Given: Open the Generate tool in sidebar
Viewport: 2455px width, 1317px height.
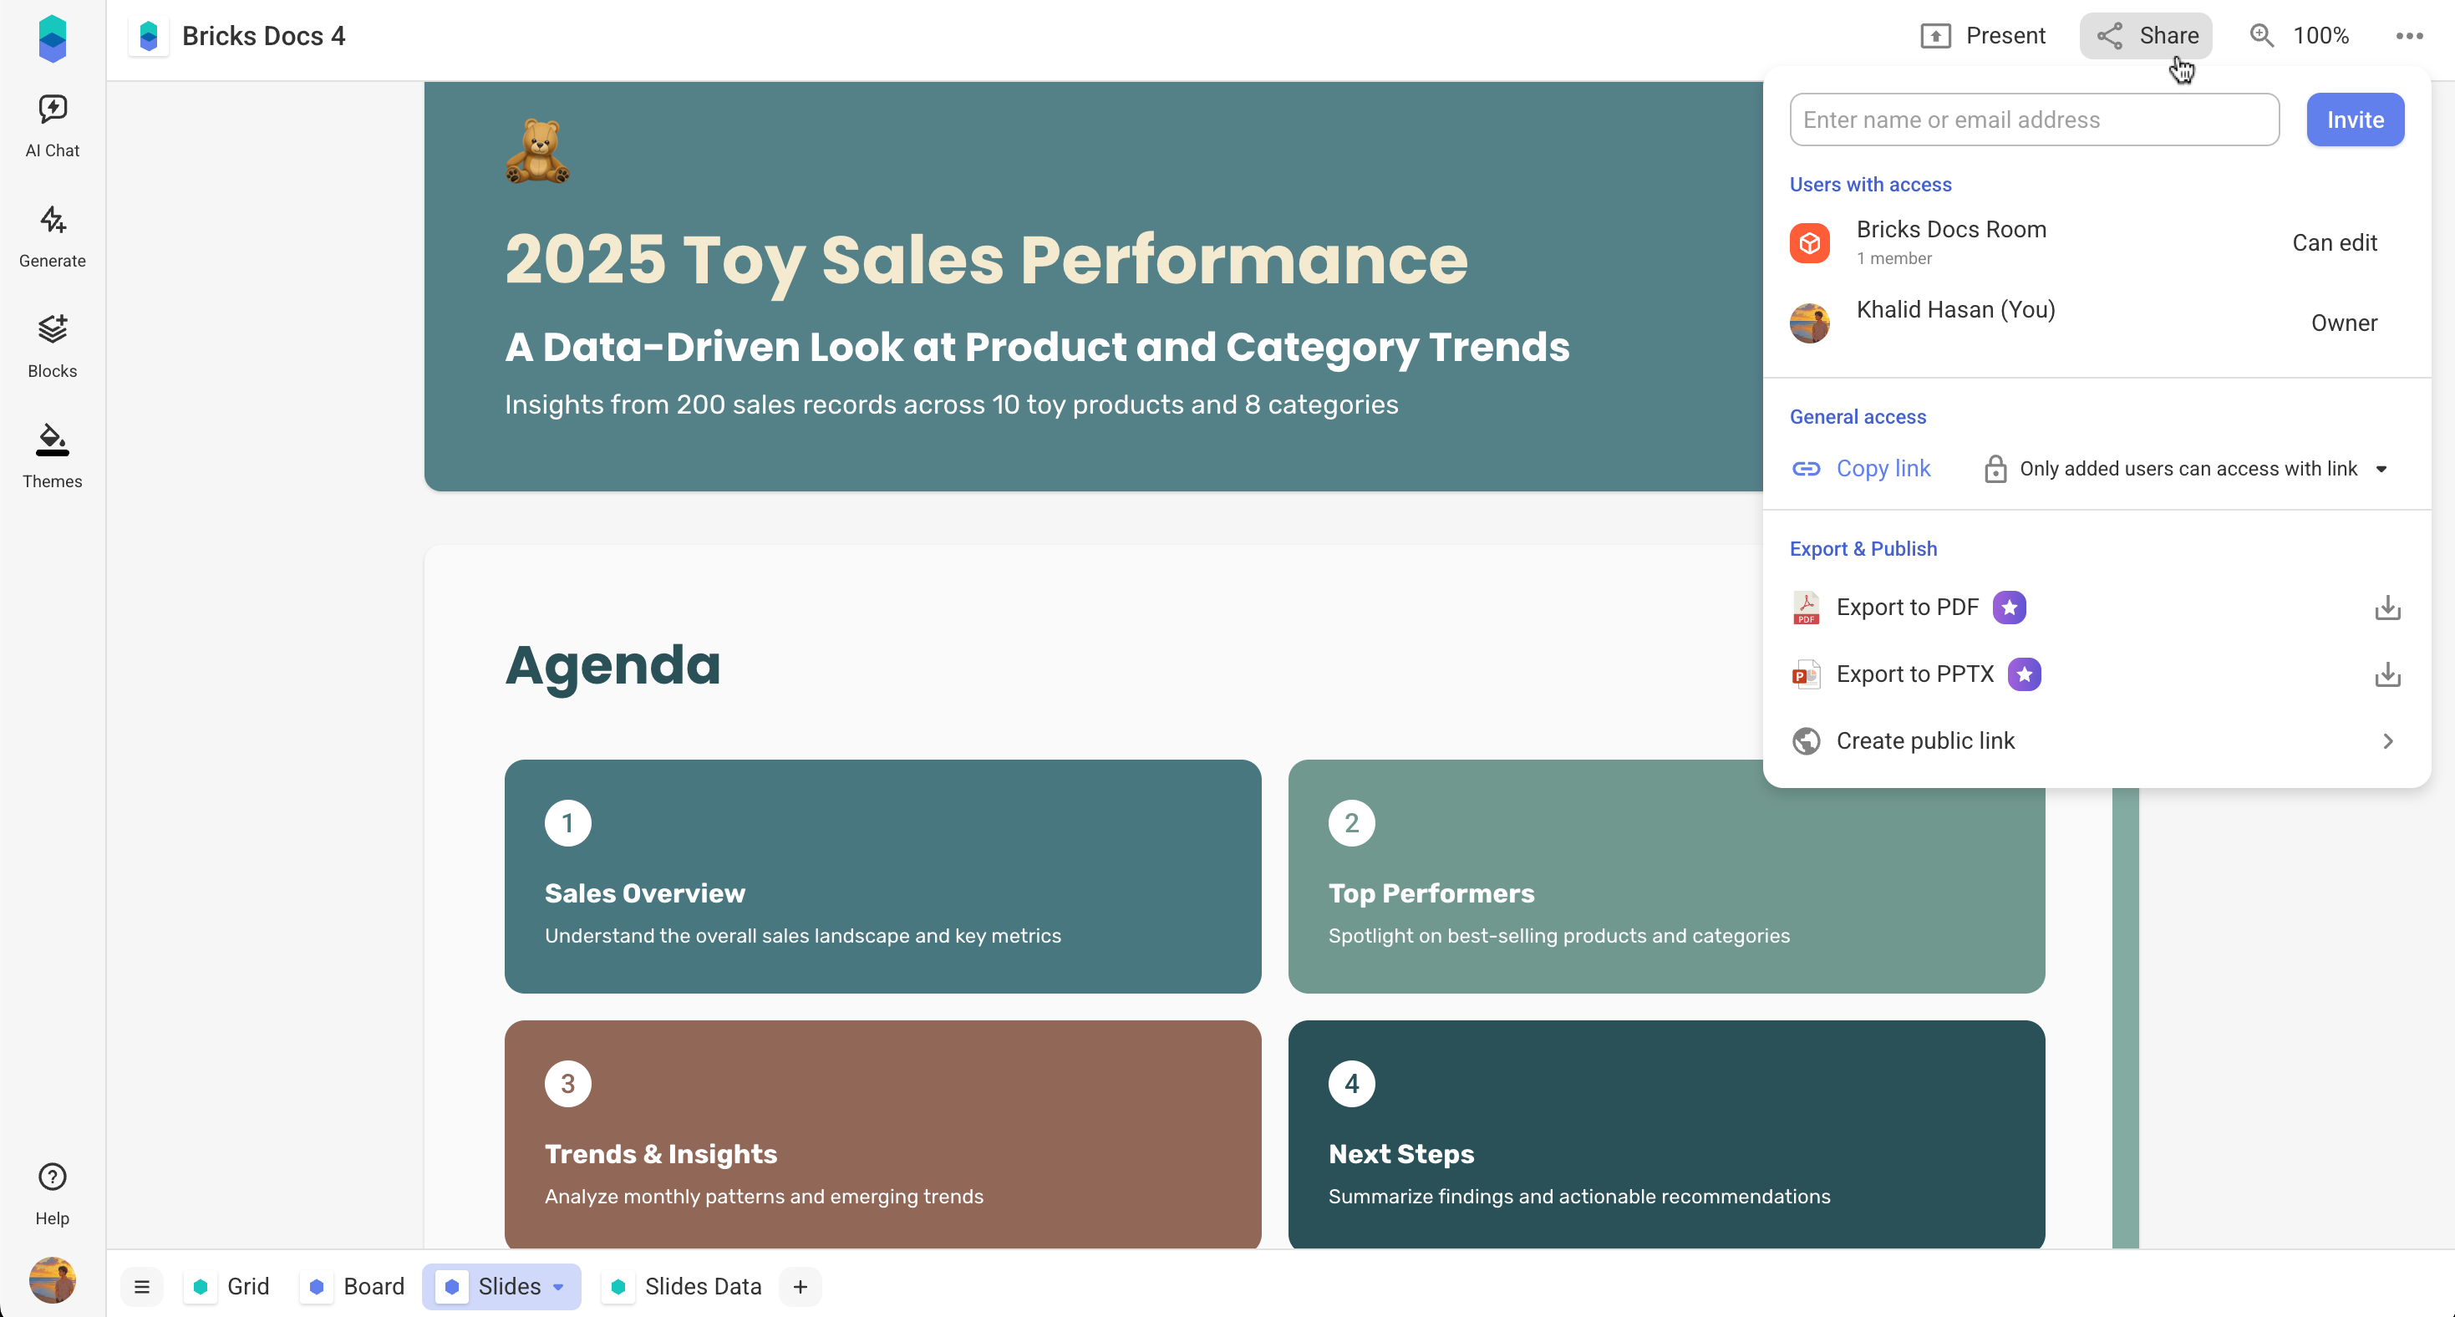Looking at the screenshot, I should tap(53, 236).
